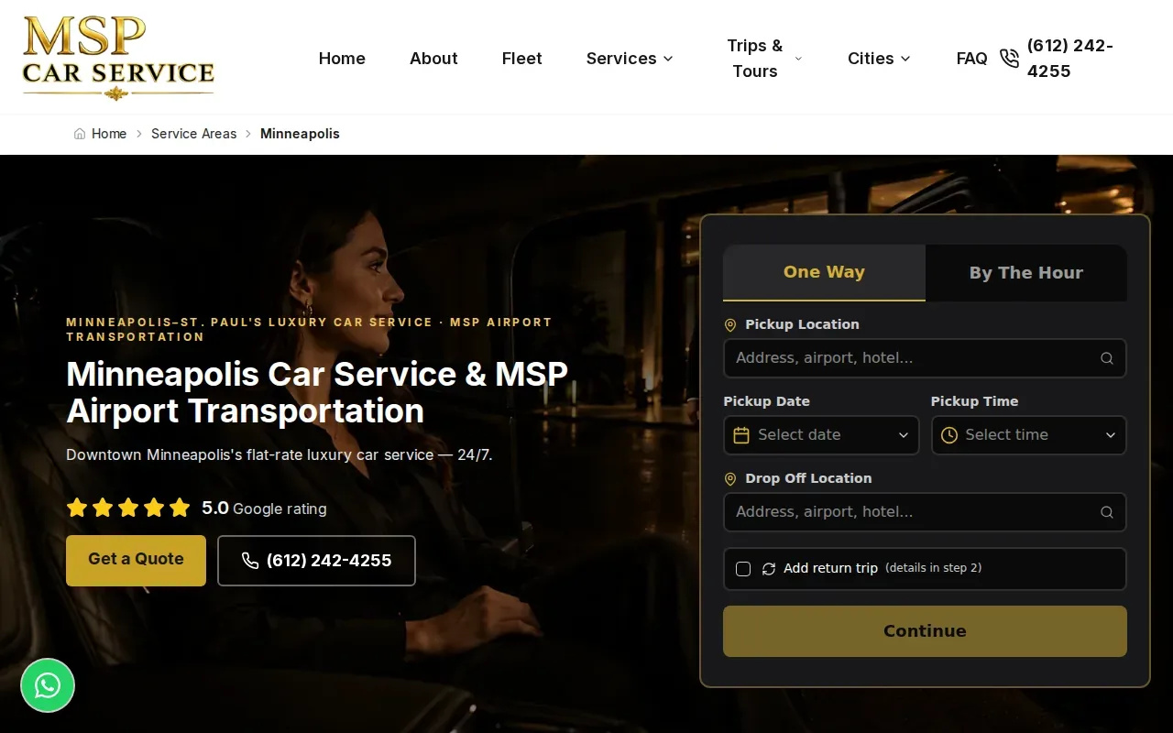This screenshot has height=733, width=1173.
Task: Click the Home breadcrumb link
Action: pyautogui.click(x=109, y=134)
